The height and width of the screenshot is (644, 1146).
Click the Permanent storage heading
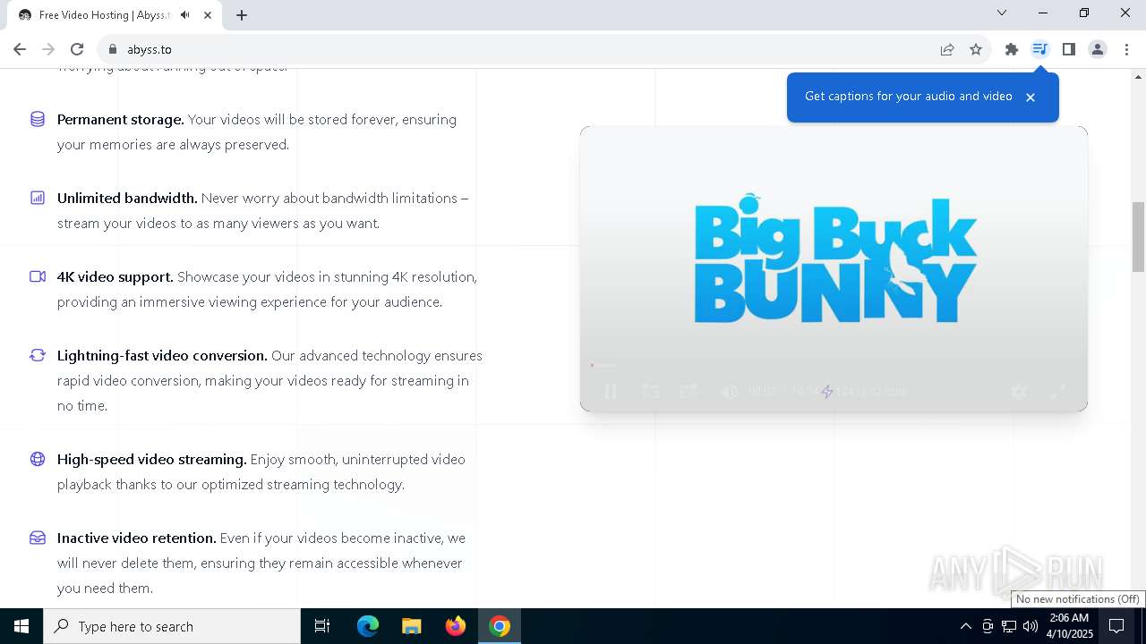pos(121,119)
